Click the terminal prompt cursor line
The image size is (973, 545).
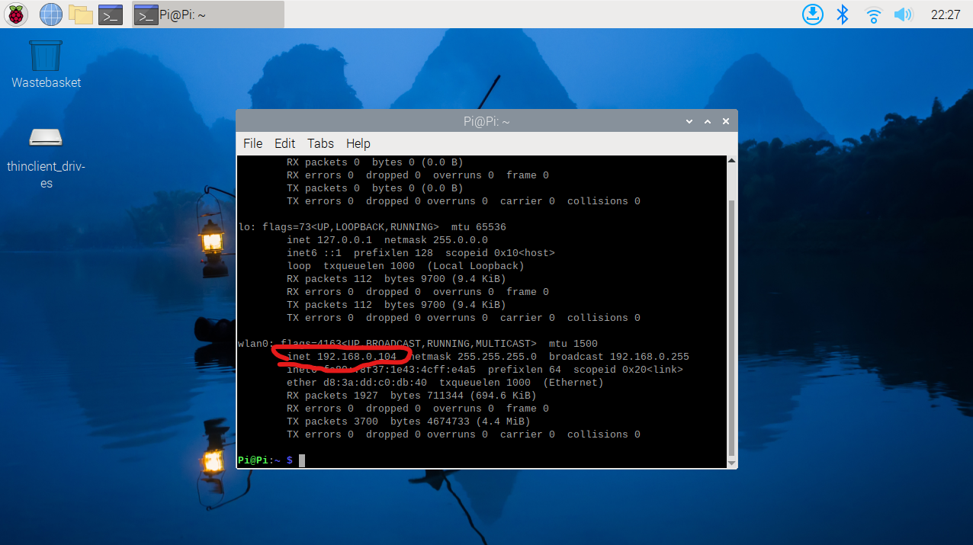482,460
